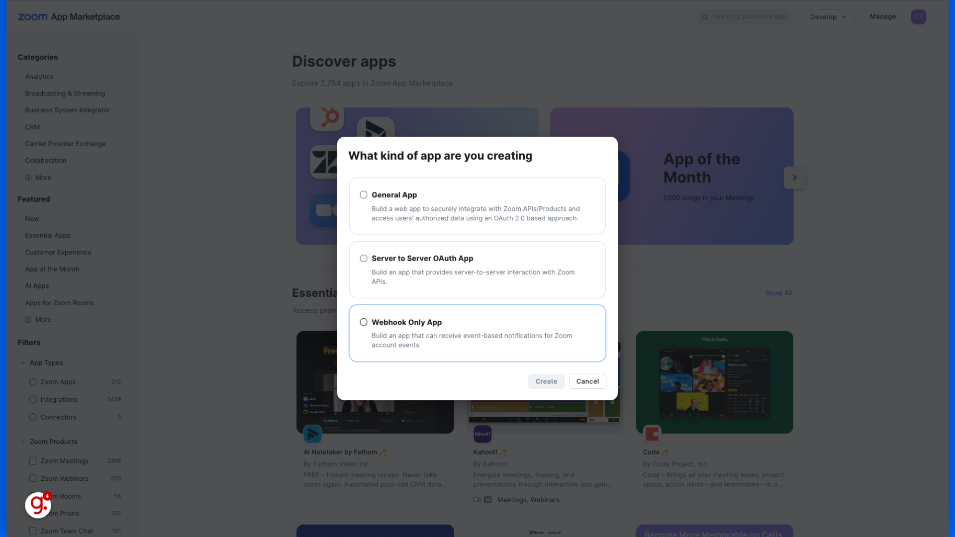
Task: Go to Zoom App Marketplace home logo
Action: click(x=69, y=17)
